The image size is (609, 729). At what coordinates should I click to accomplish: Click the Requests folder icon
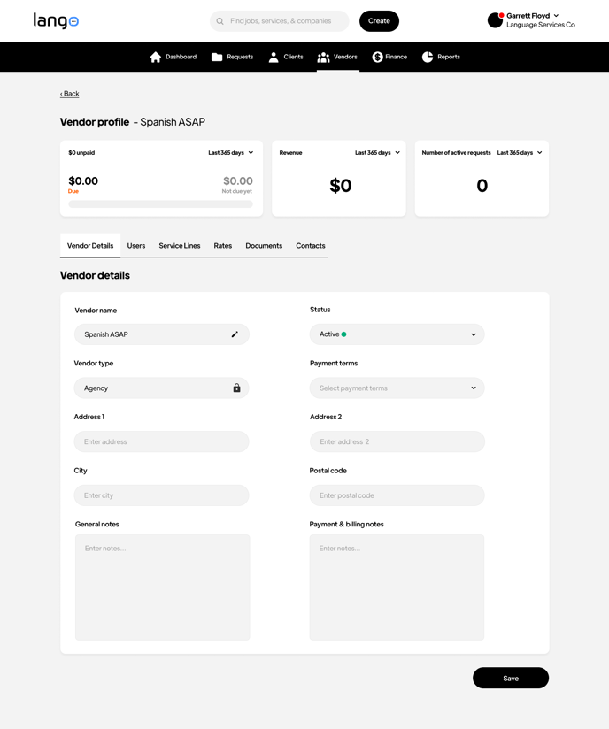coord(216,56)
